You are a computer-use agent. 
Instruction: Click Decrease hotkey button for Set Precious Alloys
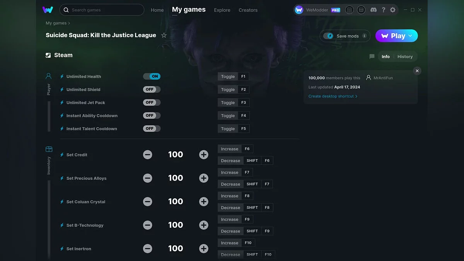[x=230, y=184]
